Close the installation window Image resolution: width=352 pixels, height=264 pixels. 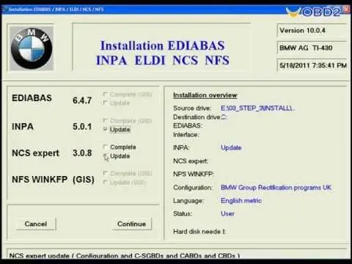(347, 10)
